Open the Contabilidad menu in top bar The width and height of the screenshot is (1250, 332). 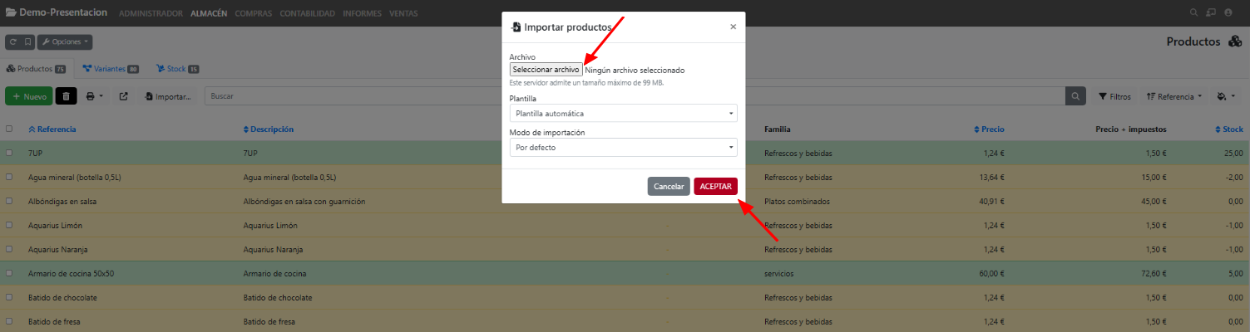click(x=307, y=13)
